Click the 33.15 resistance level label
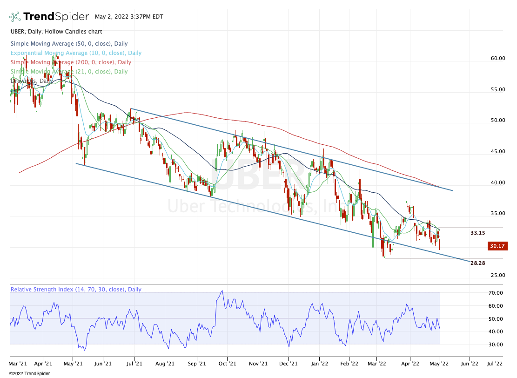The height and width of the screenshot is (378, 517). tap(477, 233)
